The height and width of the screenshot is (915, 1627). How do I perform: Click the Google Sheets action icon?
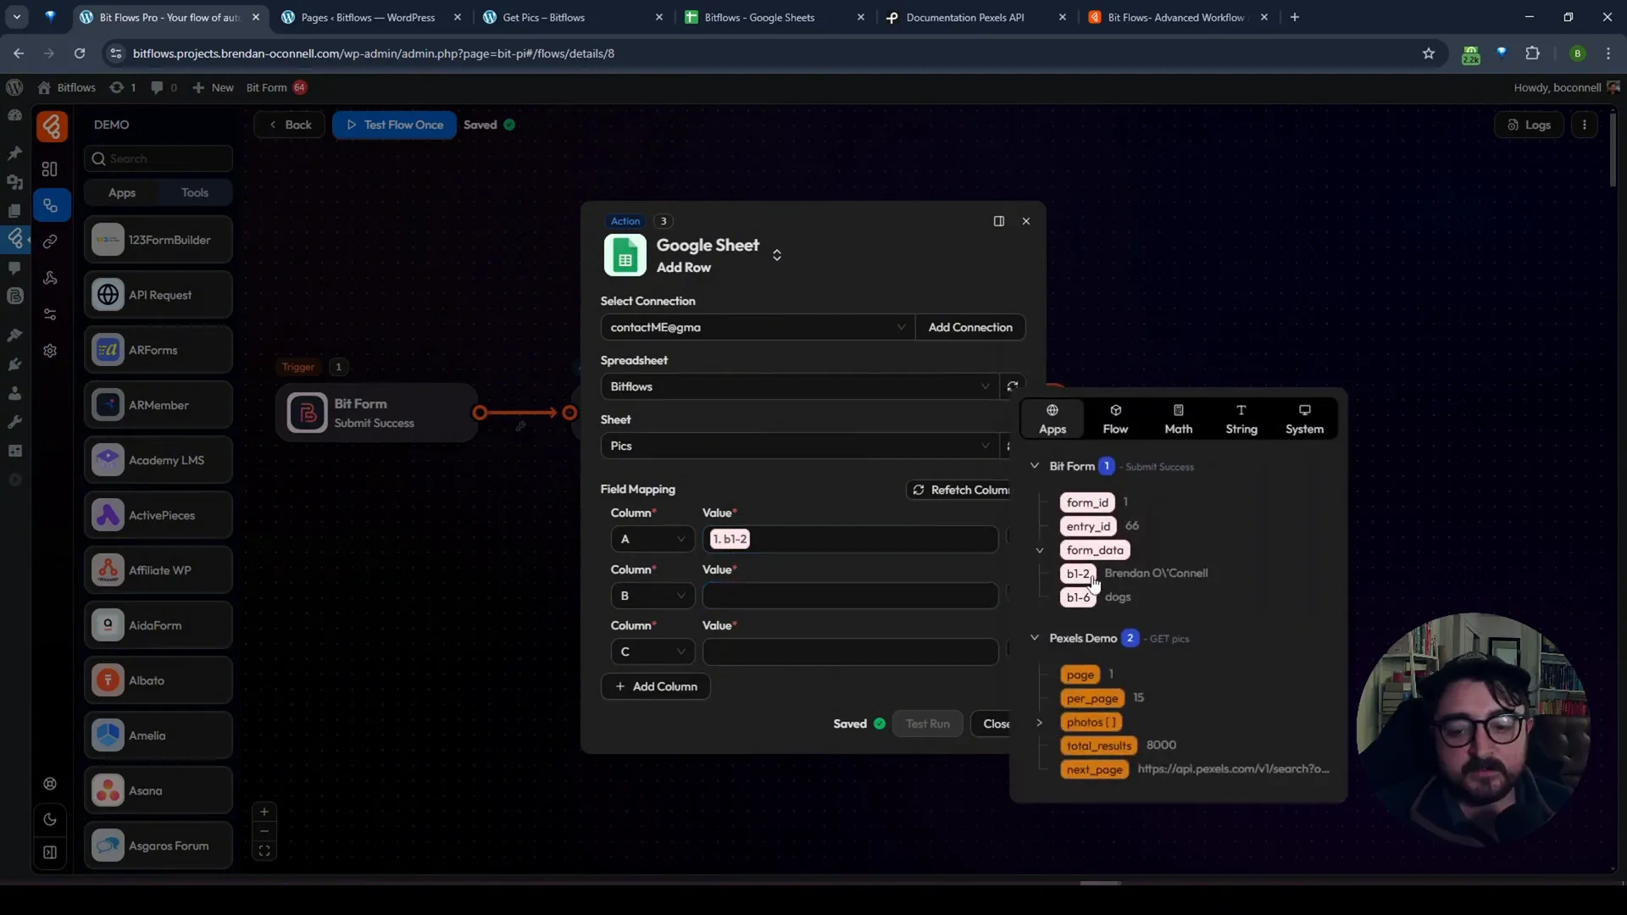pos(624,253)
